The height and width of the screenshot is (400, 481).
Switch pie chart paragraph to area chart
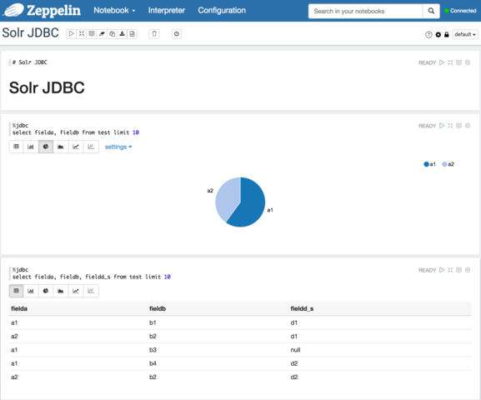pyautogui.click(x=60, y=147)
